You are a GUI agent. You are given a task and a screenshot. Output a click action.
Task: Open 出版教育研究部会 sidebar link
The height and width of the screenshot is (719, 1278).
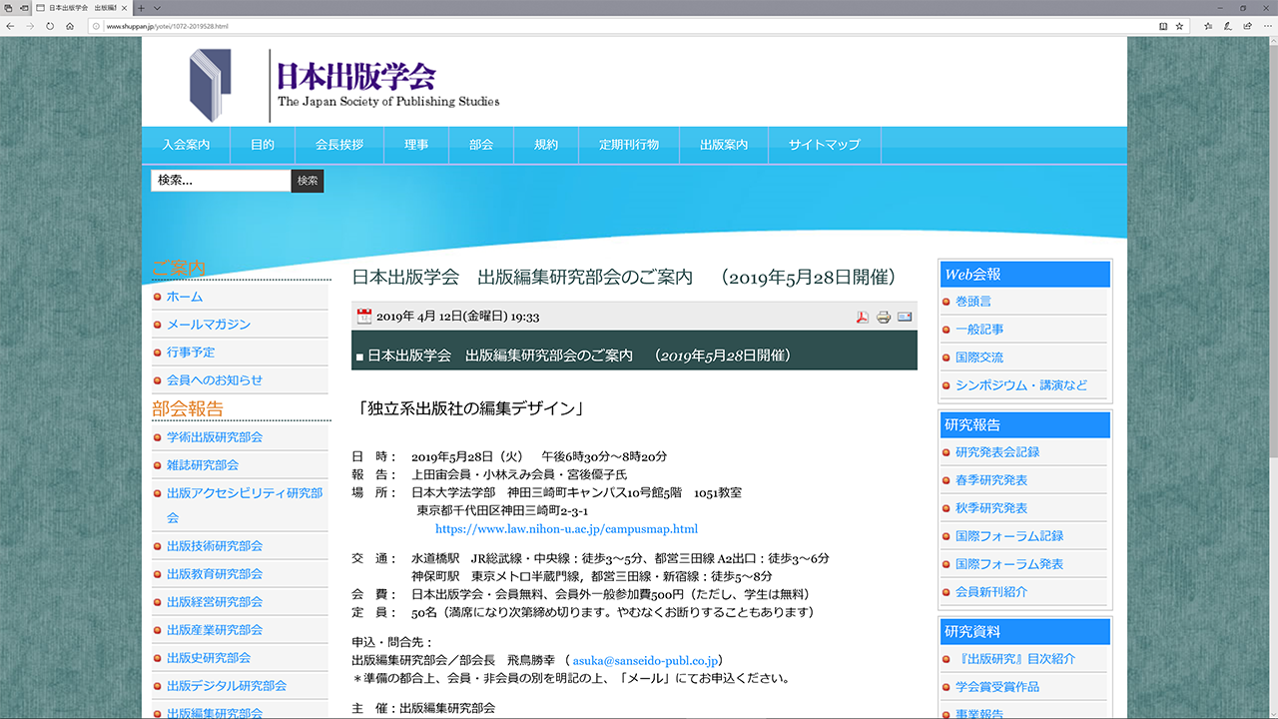coord(215,574)
